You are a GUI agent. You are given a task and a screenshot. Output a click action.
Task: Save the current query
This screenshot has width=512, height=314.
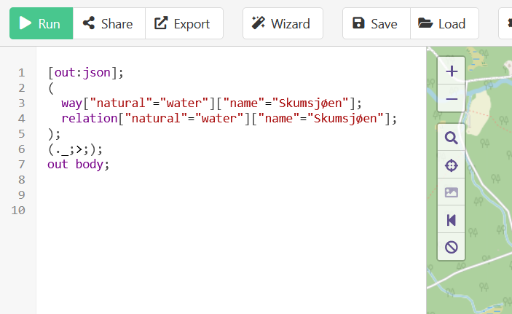(376, 23)
